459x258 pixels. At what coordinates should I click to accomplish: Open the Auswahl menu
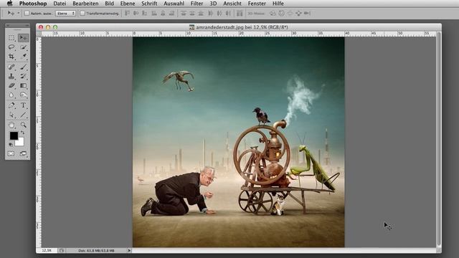coord(174,4)
